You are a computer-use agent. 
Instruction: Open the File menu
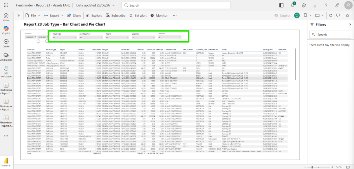coord(33,16)
